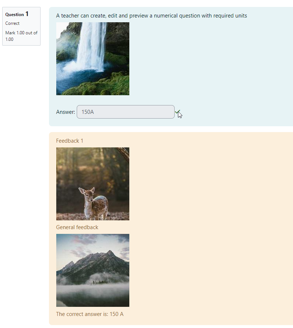Select the mountain photo under General feedback
Screen dimensions: 293x328
pos(93,270)
